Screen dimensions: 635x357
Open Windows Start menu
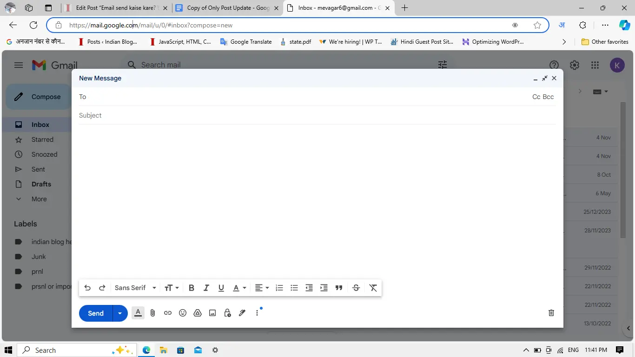(8, 350)
